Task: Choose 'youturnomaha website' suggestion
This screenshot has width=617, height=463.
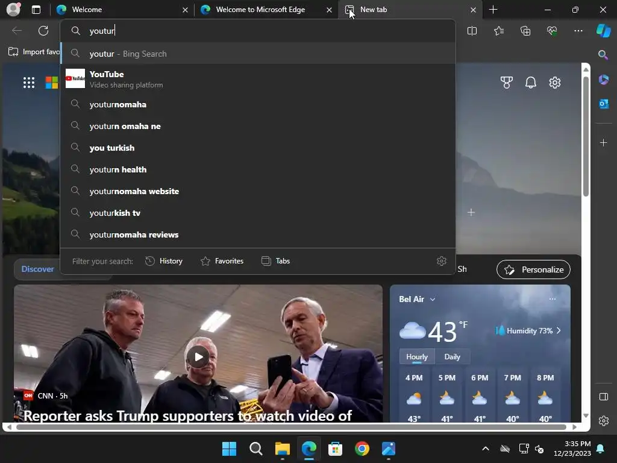Action: pyautogui.click(x=258, y=191)
